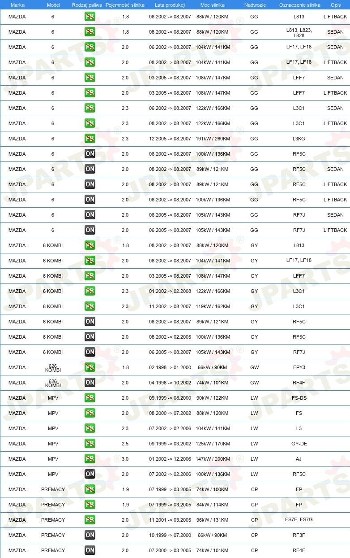350x558 pixels.
Task: Click petrol icon in MPV GY-DE row
Action: [90, 444]
